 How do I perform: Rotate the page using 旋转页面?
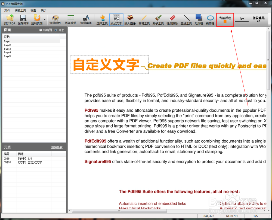[37, 20]
